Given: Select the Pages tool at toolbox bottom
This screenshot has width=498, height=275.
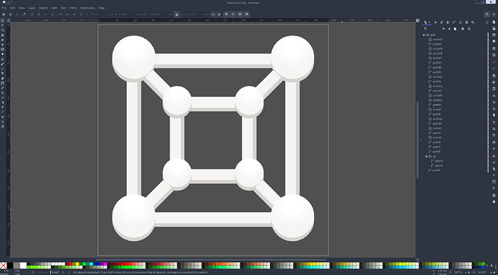Looking at the screenshot, I should coord(3,126).
